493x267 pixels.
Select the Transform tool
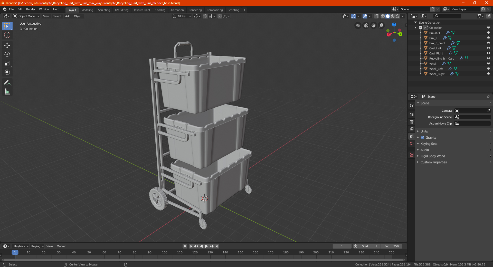[7, 72]
